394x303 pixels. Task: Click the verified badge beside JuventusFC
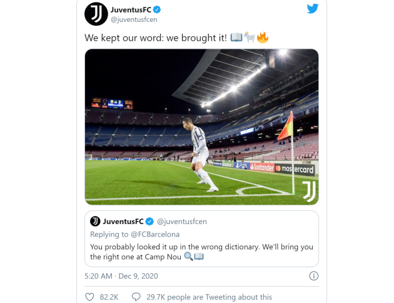click(158, 10)
